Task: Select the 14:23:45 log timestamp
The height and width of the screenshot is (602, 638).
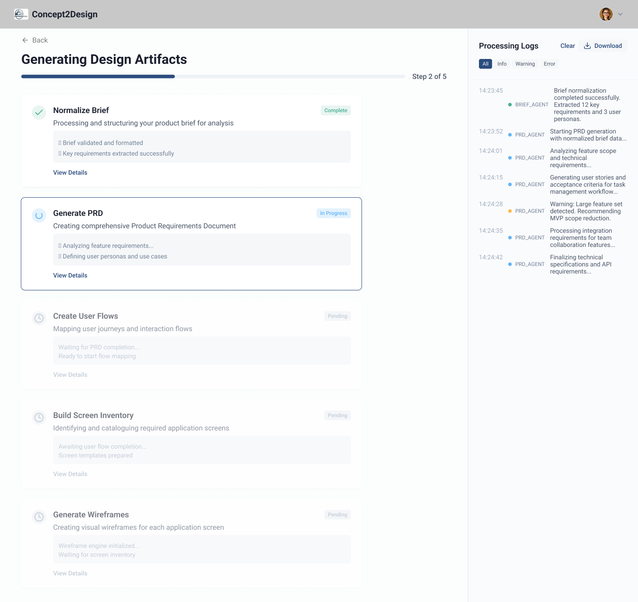Action: pos(491,90)
